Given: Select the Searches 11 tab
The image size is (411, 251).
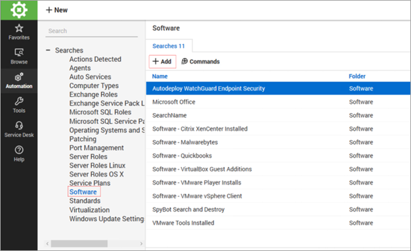Looking at the screenshot, I should tap(169, 46).
